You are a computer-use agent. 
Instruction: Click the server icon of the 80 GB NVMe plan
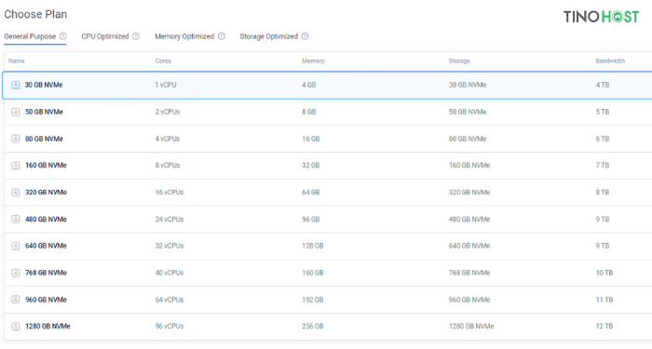(x=16, y=139)
